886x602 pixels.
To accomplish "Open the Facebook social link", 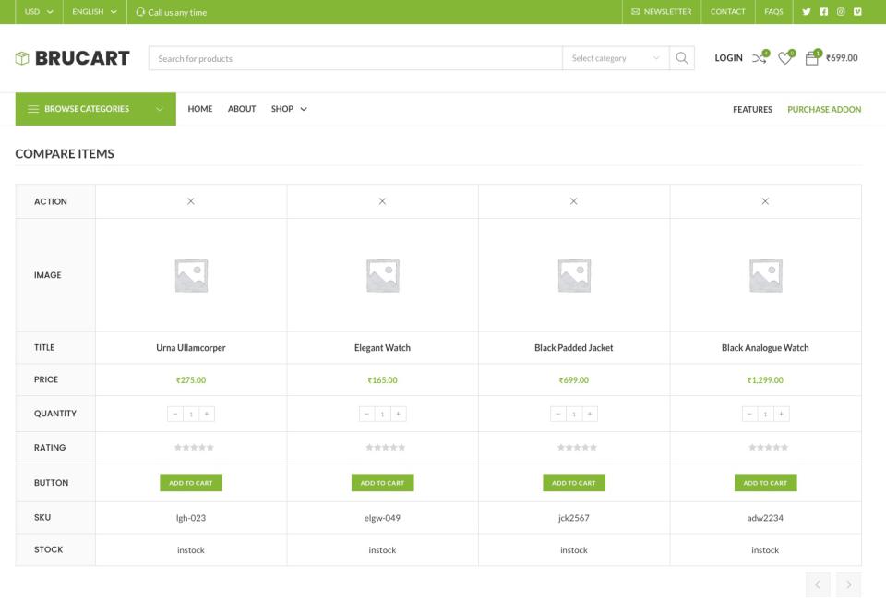I will coord(823,12).
